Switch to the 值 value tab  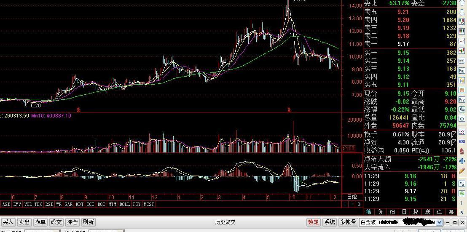tap(439, 212)
